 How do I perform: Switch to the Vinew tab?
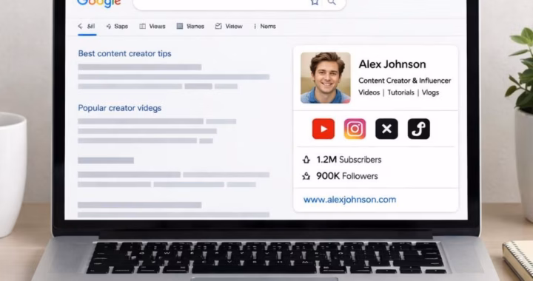pyautogui.click(x=229, y=26)
